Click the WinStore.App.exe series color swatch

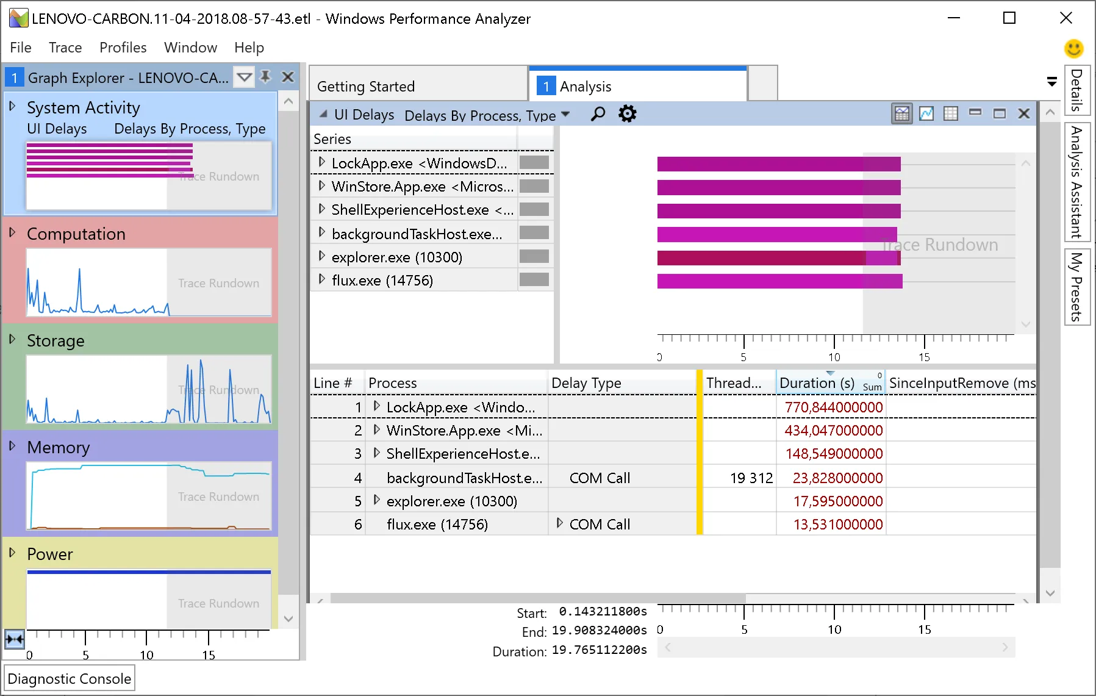pyautogui.click(x=534, y=186)
